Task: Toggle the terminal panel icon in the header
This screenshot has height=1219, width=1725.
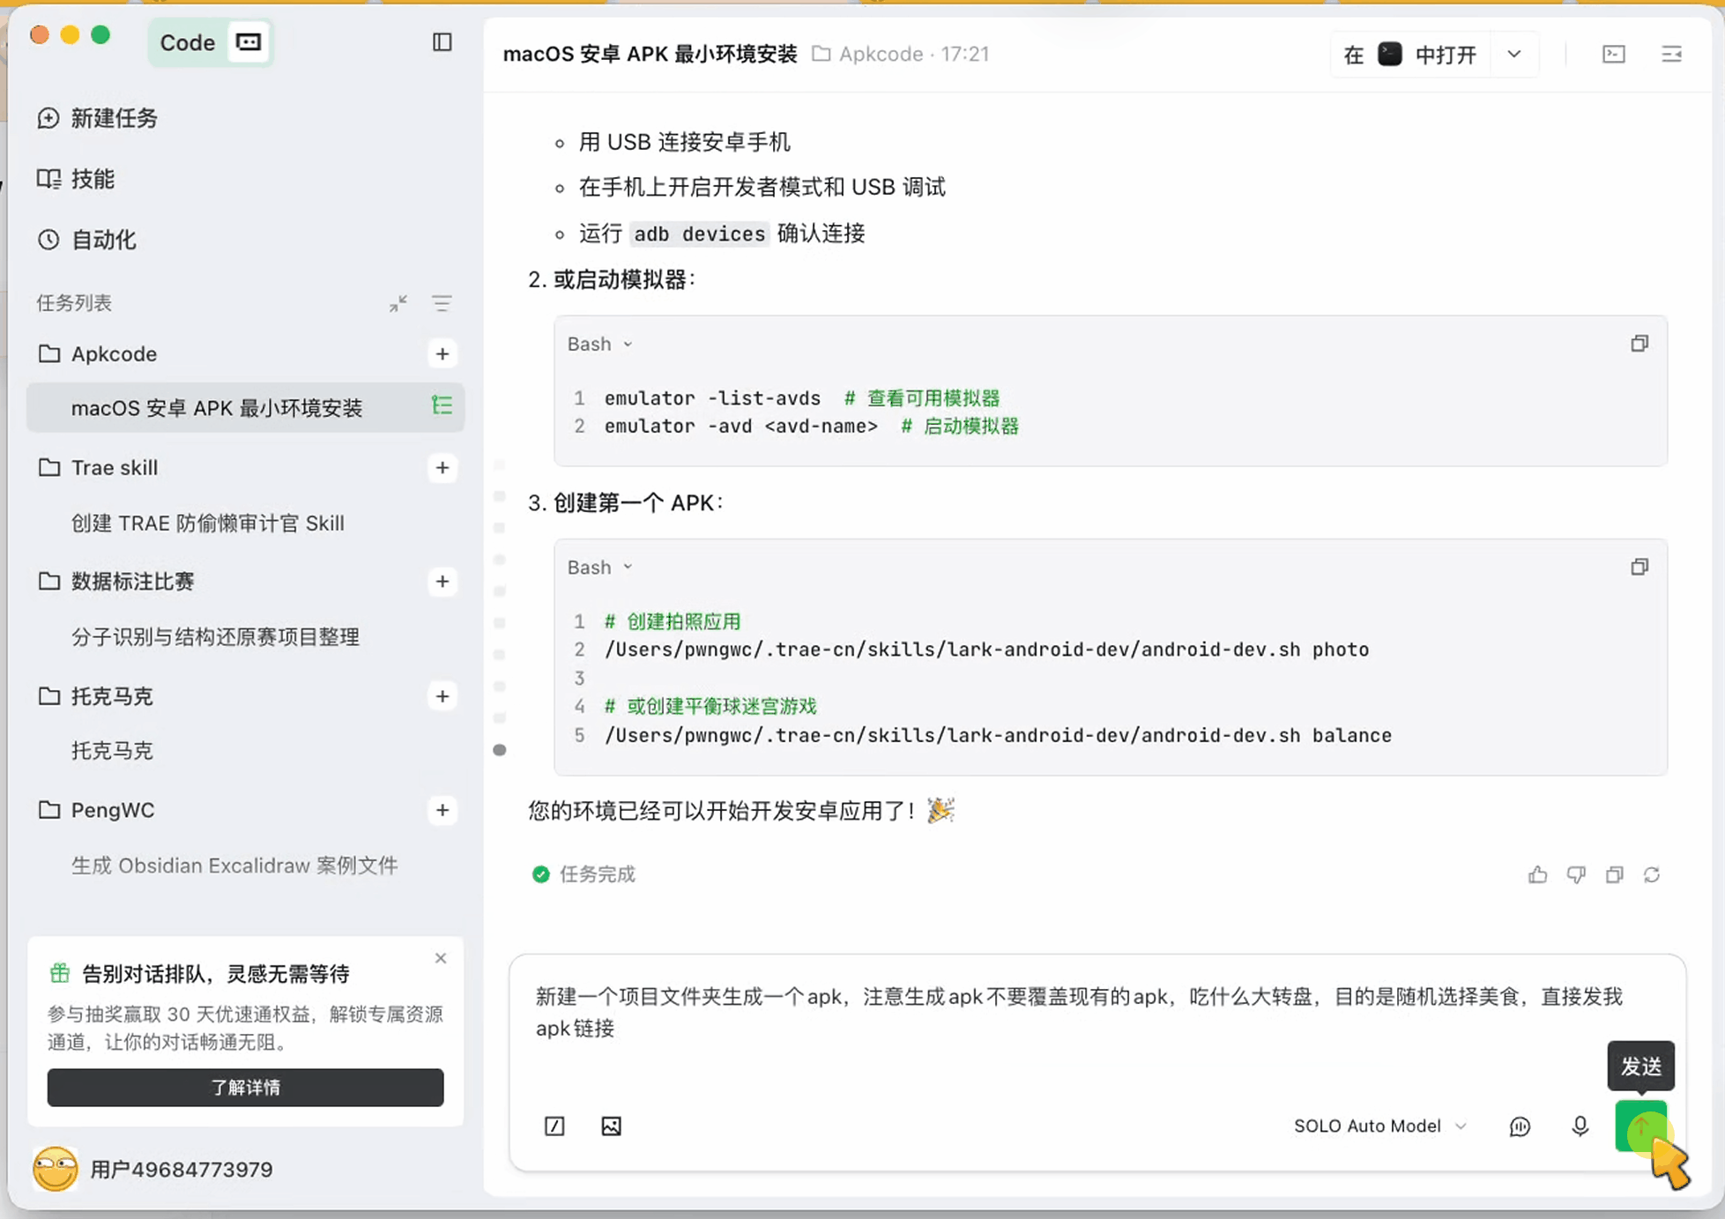Action: click(x=1614, y=55)
